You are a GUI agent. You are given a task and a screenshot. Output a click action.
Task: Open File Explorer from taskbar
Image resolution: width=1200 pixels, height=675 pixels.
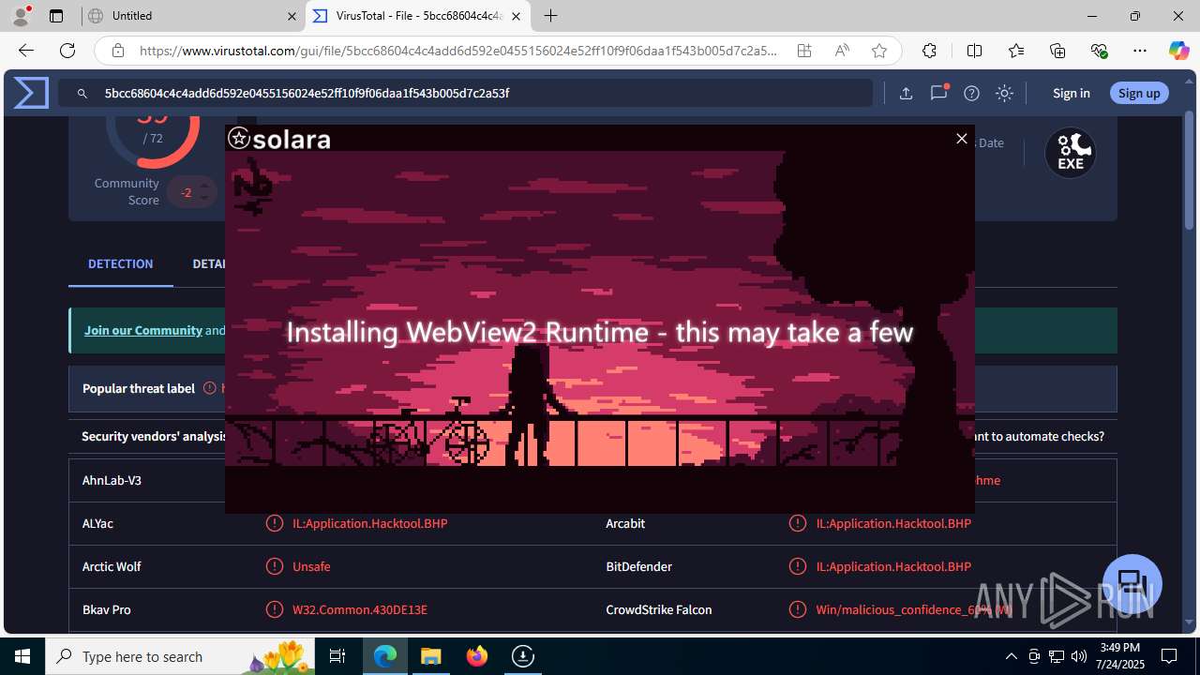[431, 656]
